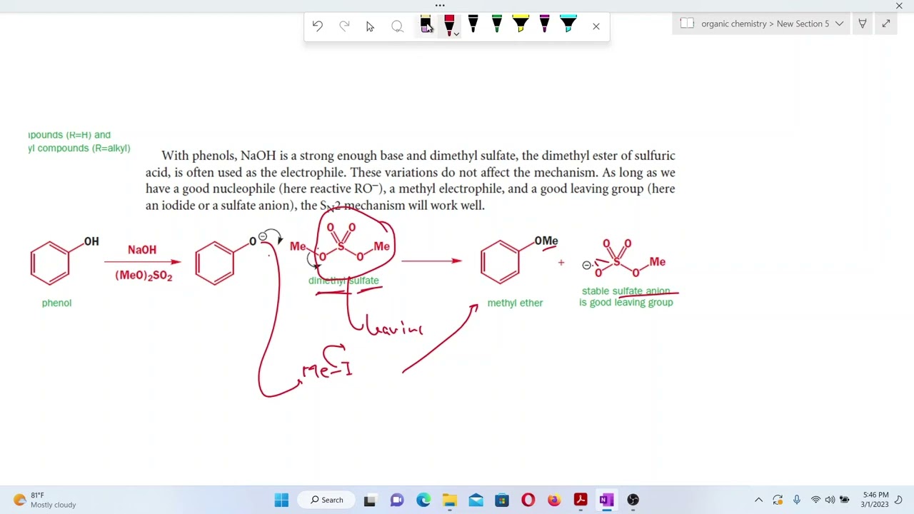Select the yellow highlighter

(x=521, y=25)
